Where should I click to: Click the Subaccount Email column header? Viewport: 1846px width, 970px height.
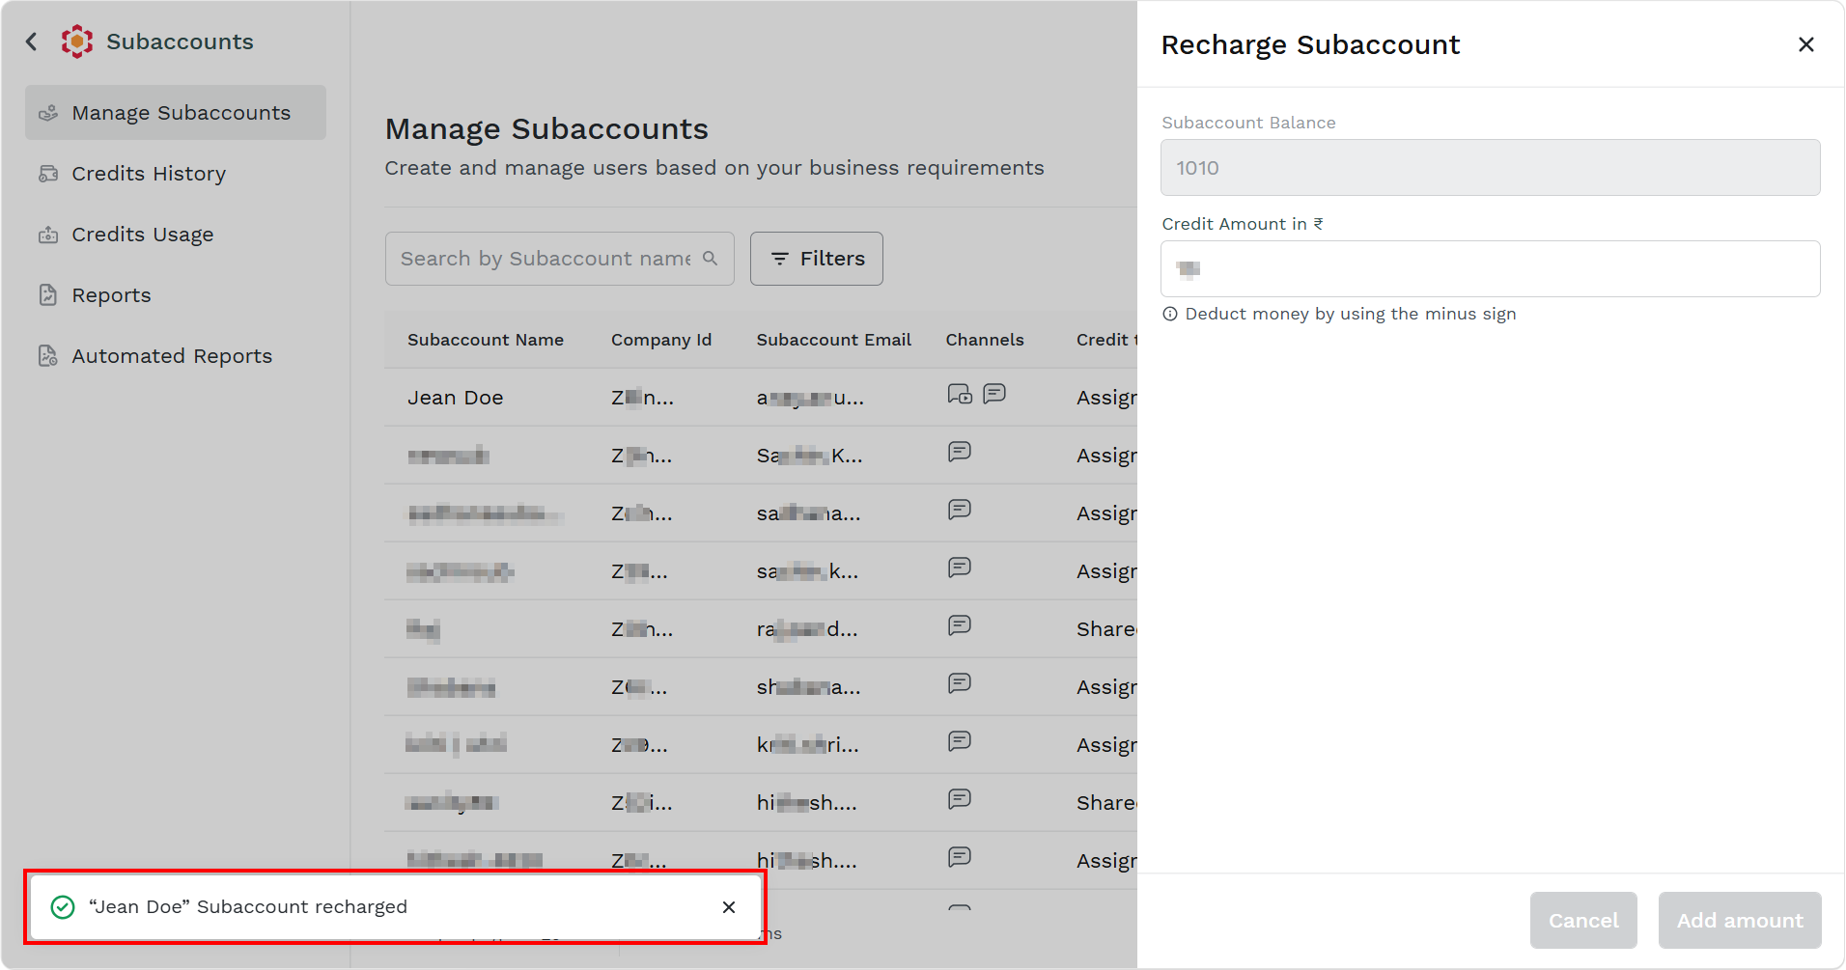(834, 340)
